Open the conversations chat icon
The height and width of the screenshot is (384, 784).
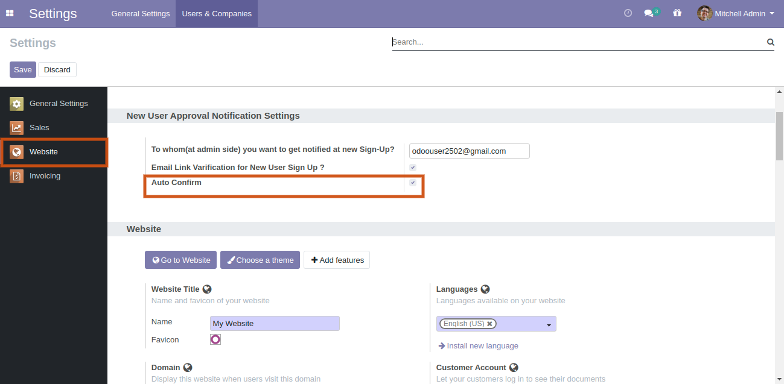pyautogui.click(x=649, y=13)
